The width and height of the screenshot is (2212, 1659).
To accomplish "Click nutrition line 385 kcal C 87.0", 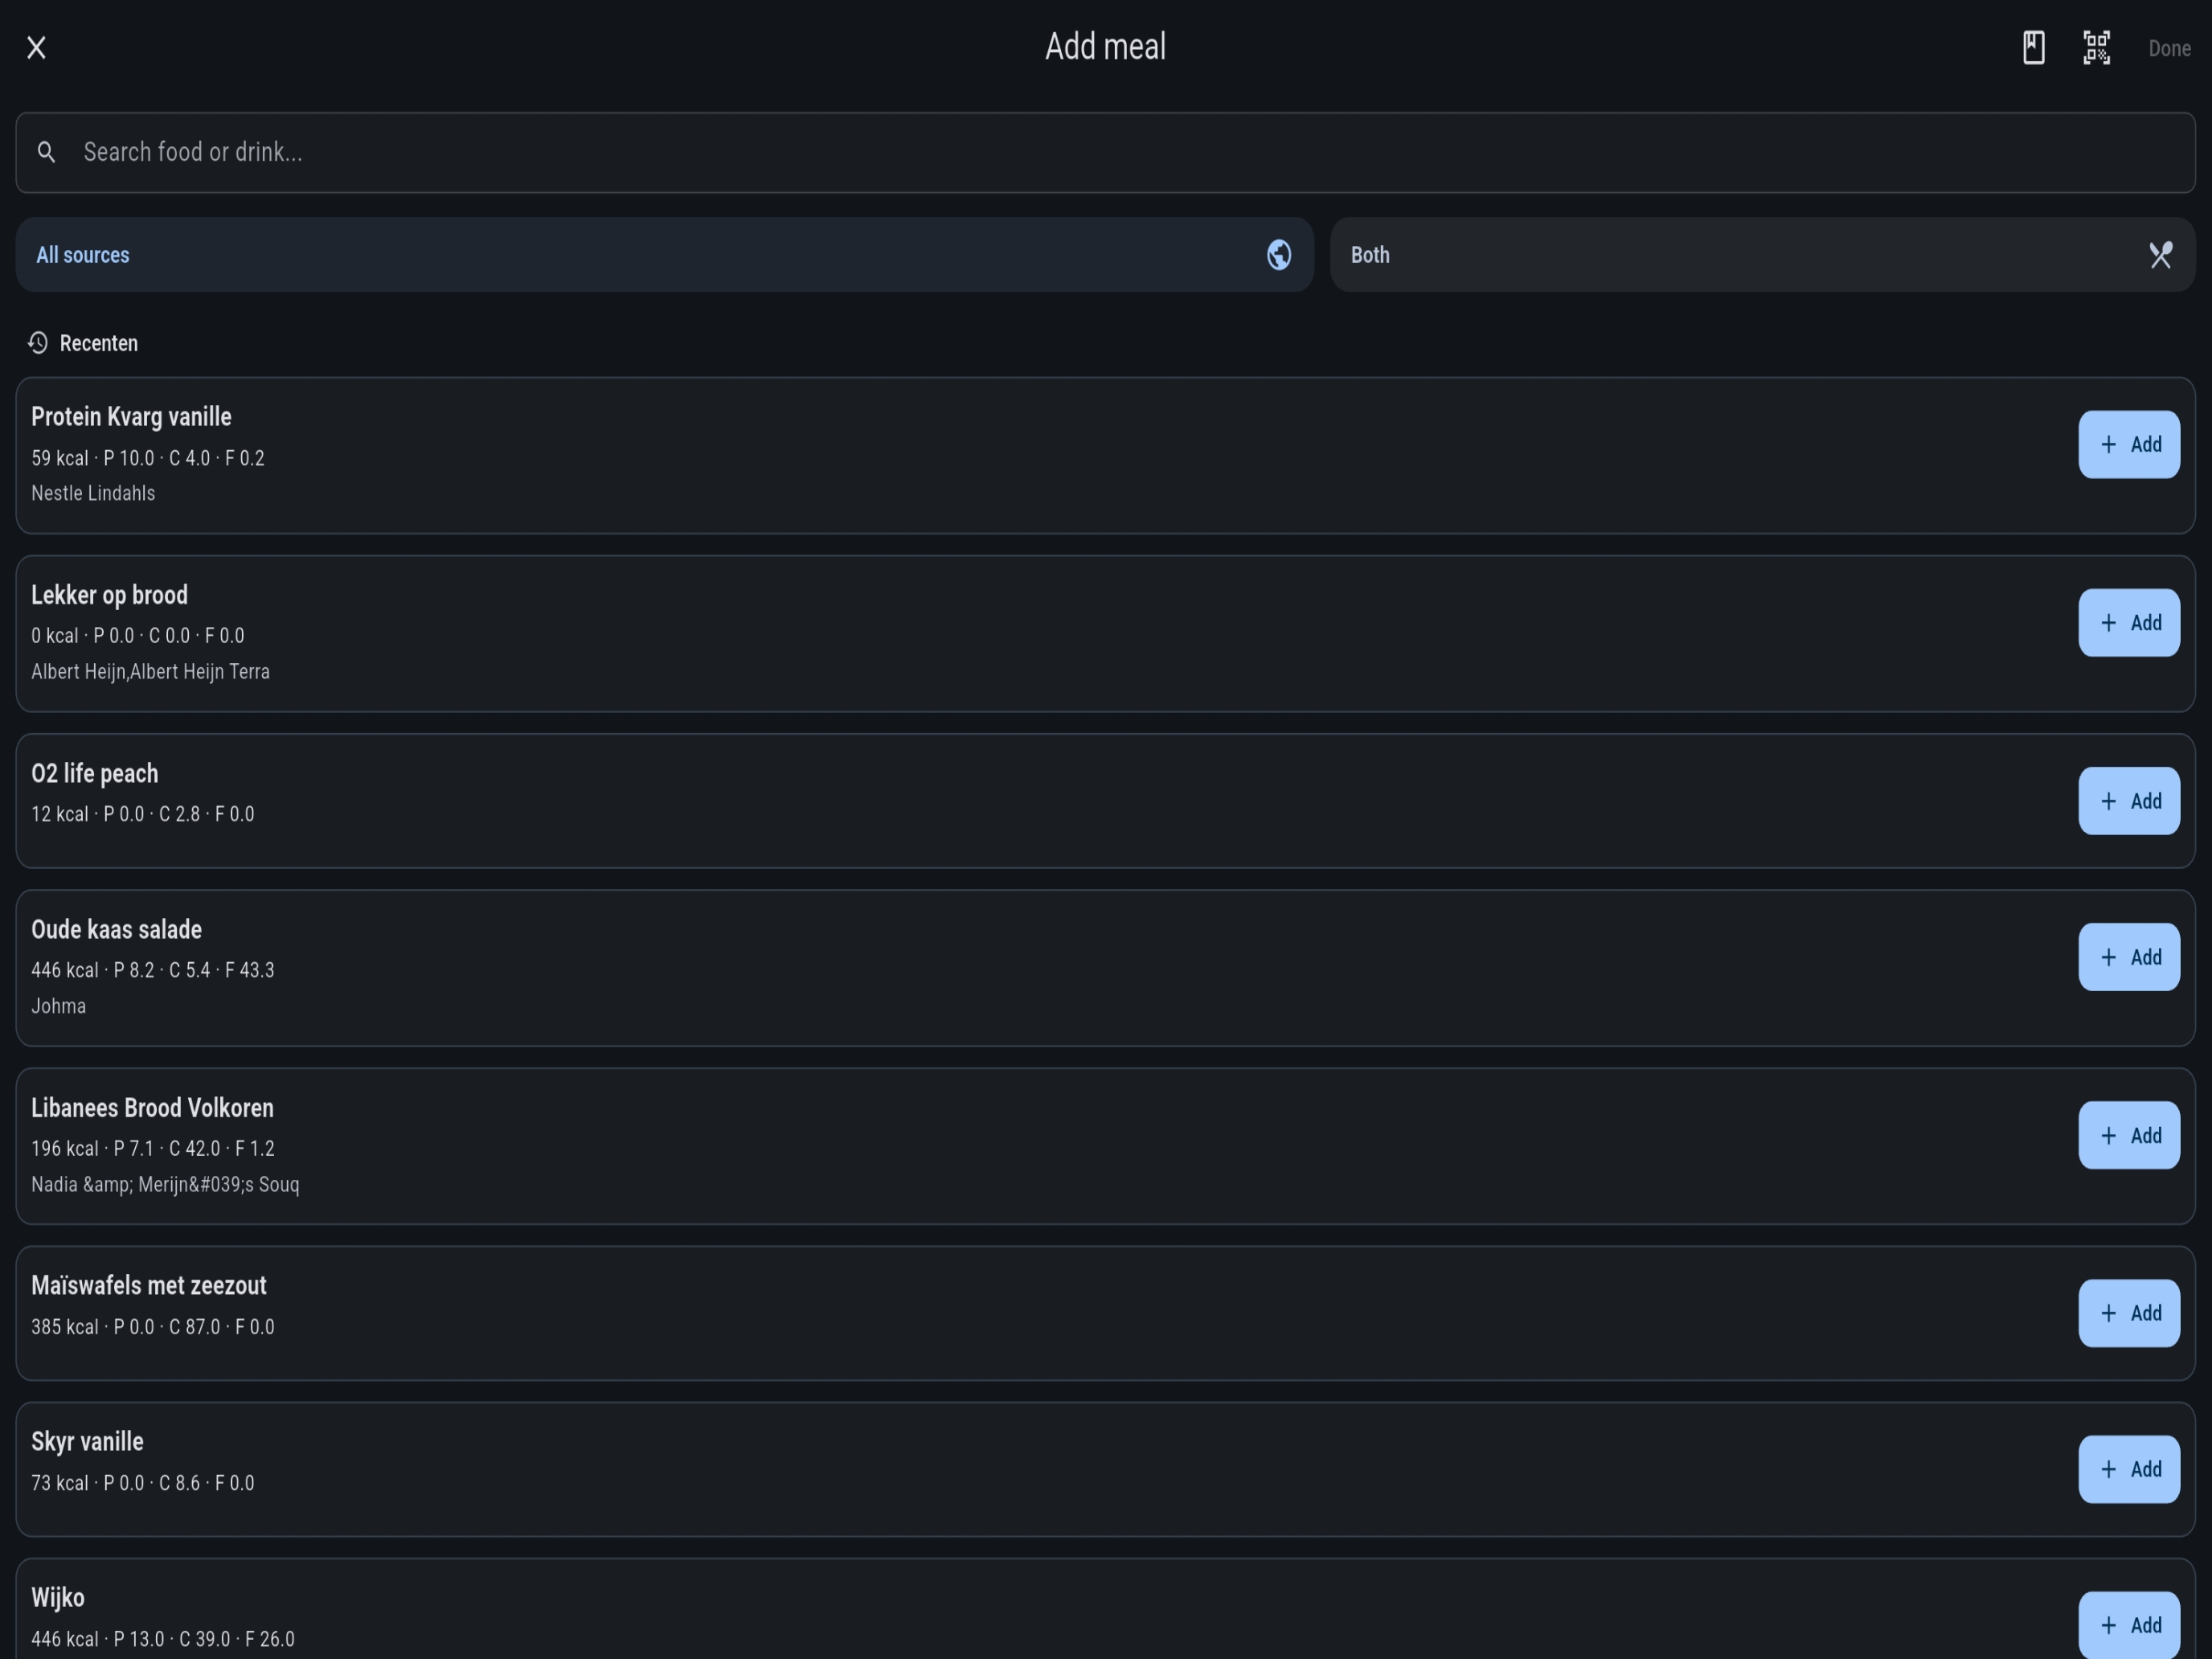I will tap(153, 1326).
